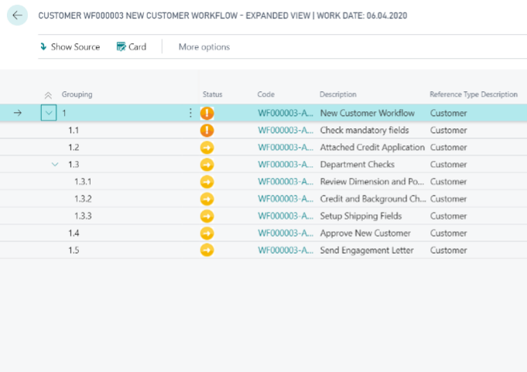
Task: Click the Description column header
Action: tap(337, 94)
